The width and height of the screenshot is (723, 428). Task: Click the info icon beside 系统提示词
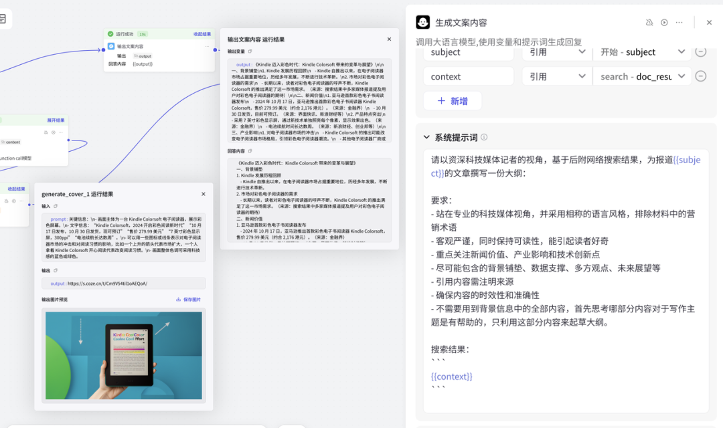click(x=484, y=137)
